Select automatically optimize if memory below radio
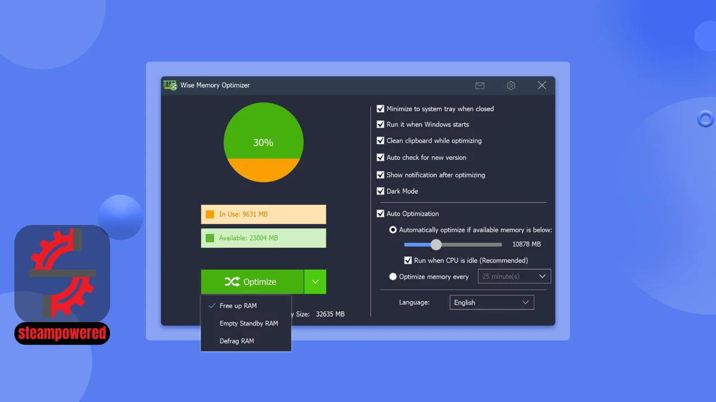The height and width of the screenshot is (402, 716). 393,230
